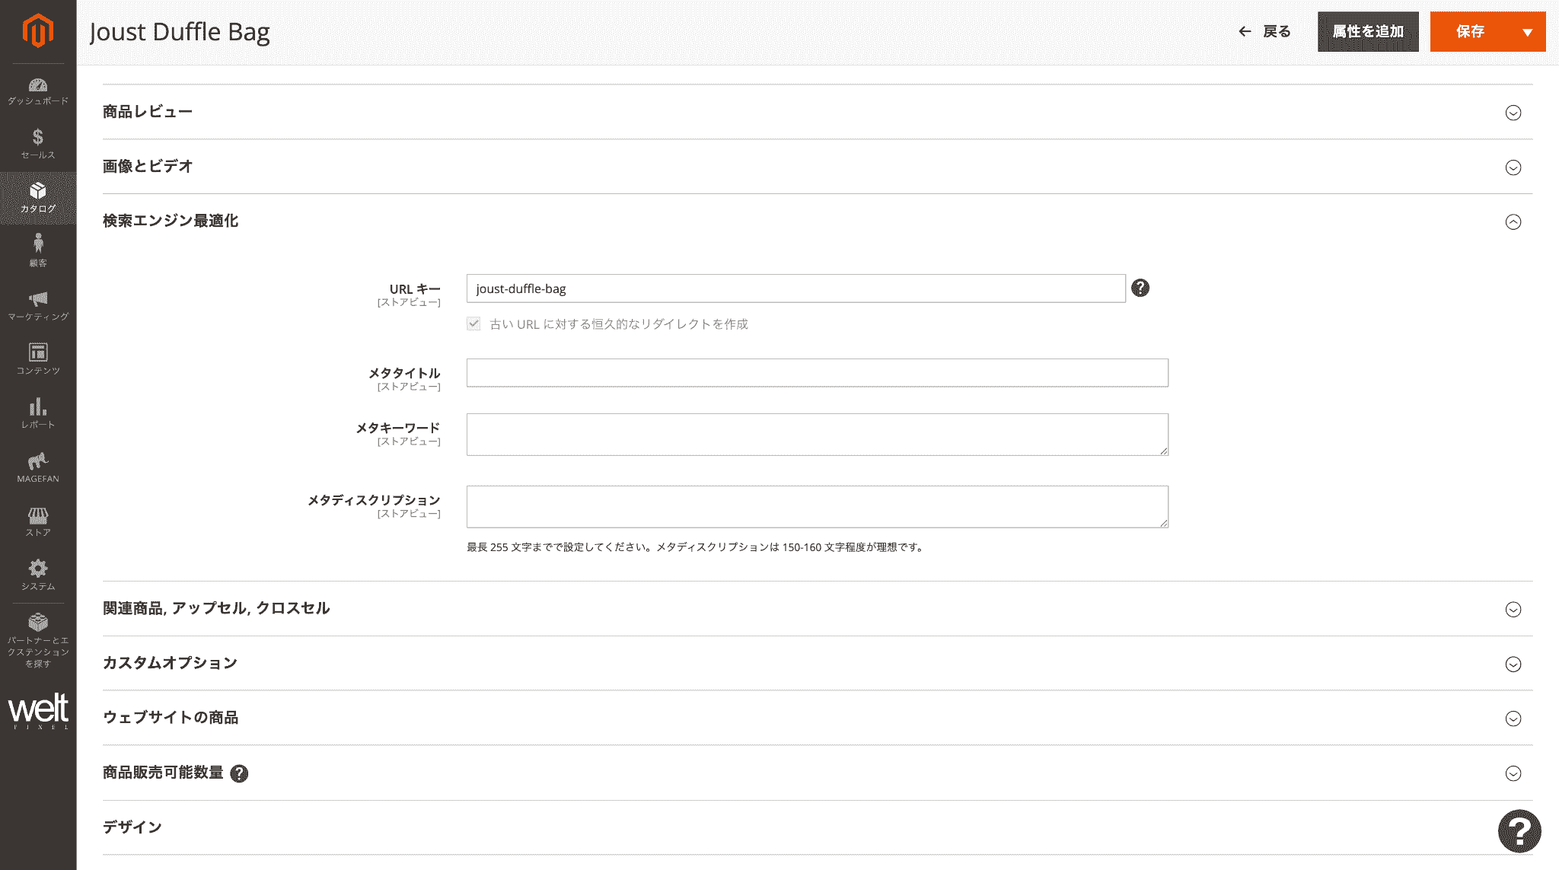Image resolution: width=1559 pixels, height=870 pixels.
Task: Open the レポート icon in the sidebar
Action: [x=38, y=411]
